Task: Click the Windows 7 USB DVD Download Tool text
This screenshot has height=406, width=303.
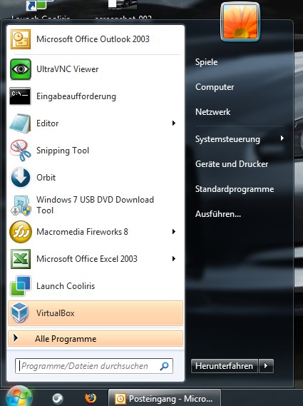Action: (95, 205)
